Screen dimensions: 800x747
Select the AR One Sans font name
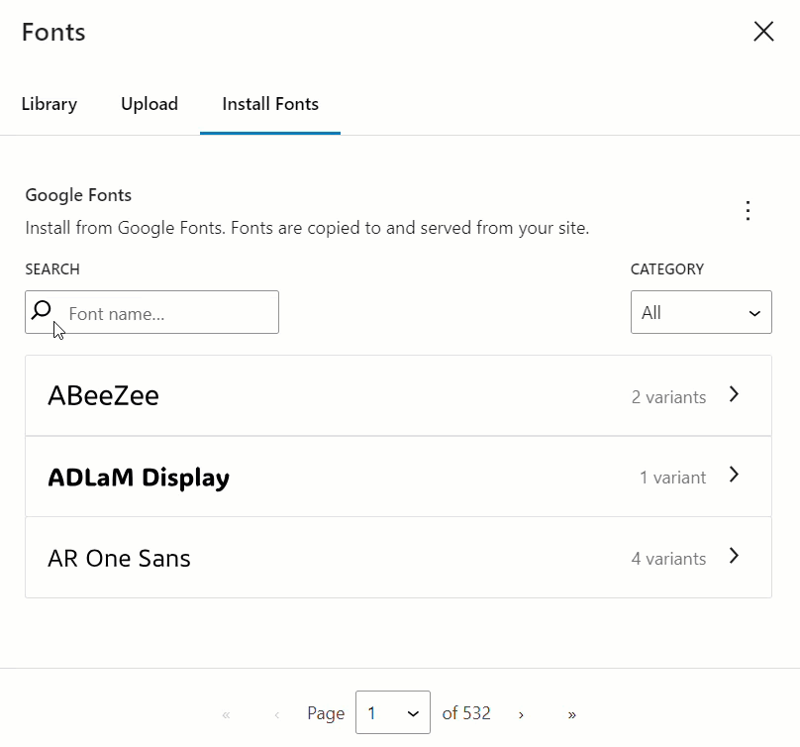pos(119,558)
